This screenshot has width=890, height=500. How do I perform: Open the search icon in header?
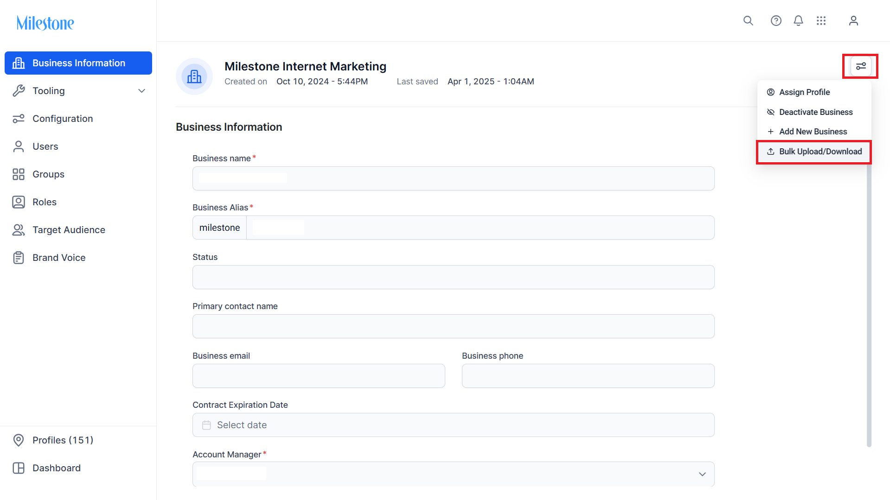click(748, 20)
